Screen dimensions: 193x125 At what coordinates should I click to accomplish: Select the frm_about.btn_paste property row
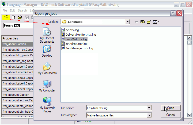pos(17,55)
